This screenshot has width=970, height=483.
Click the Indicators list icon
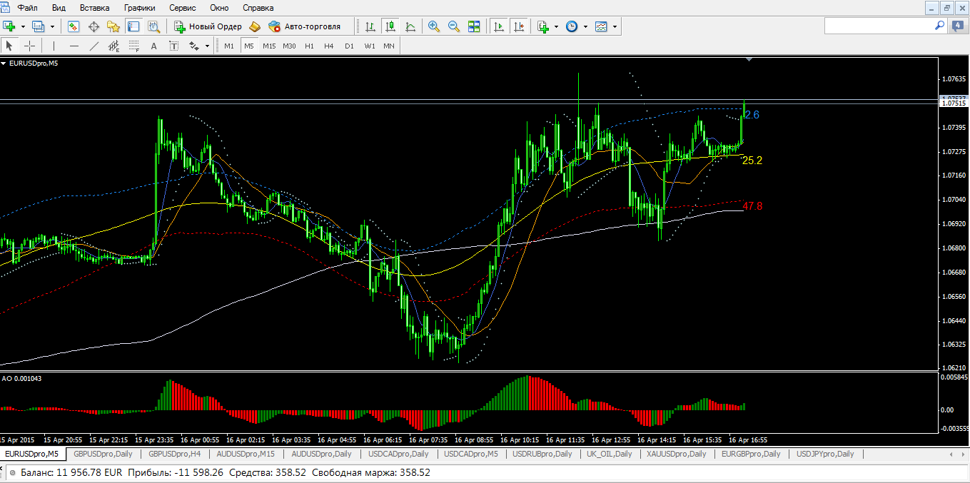(x=543, y=26)
